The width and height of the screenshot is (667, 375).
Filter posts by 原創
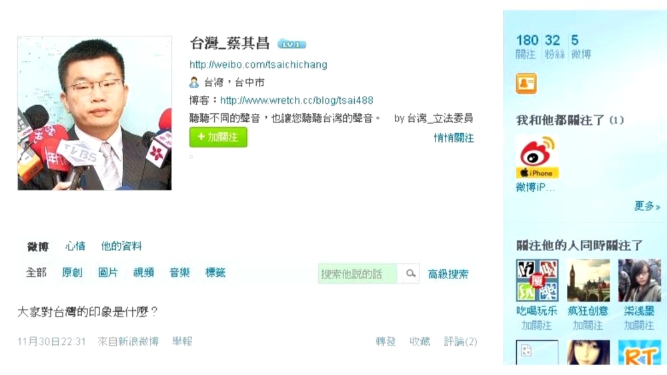coord(72,272)
